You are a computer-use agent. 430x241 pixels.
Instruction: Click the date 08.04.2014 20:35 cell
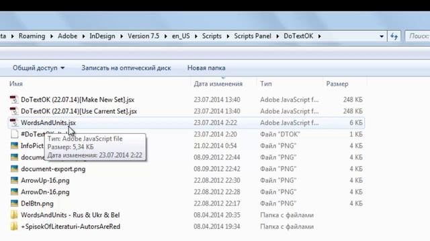216,215
